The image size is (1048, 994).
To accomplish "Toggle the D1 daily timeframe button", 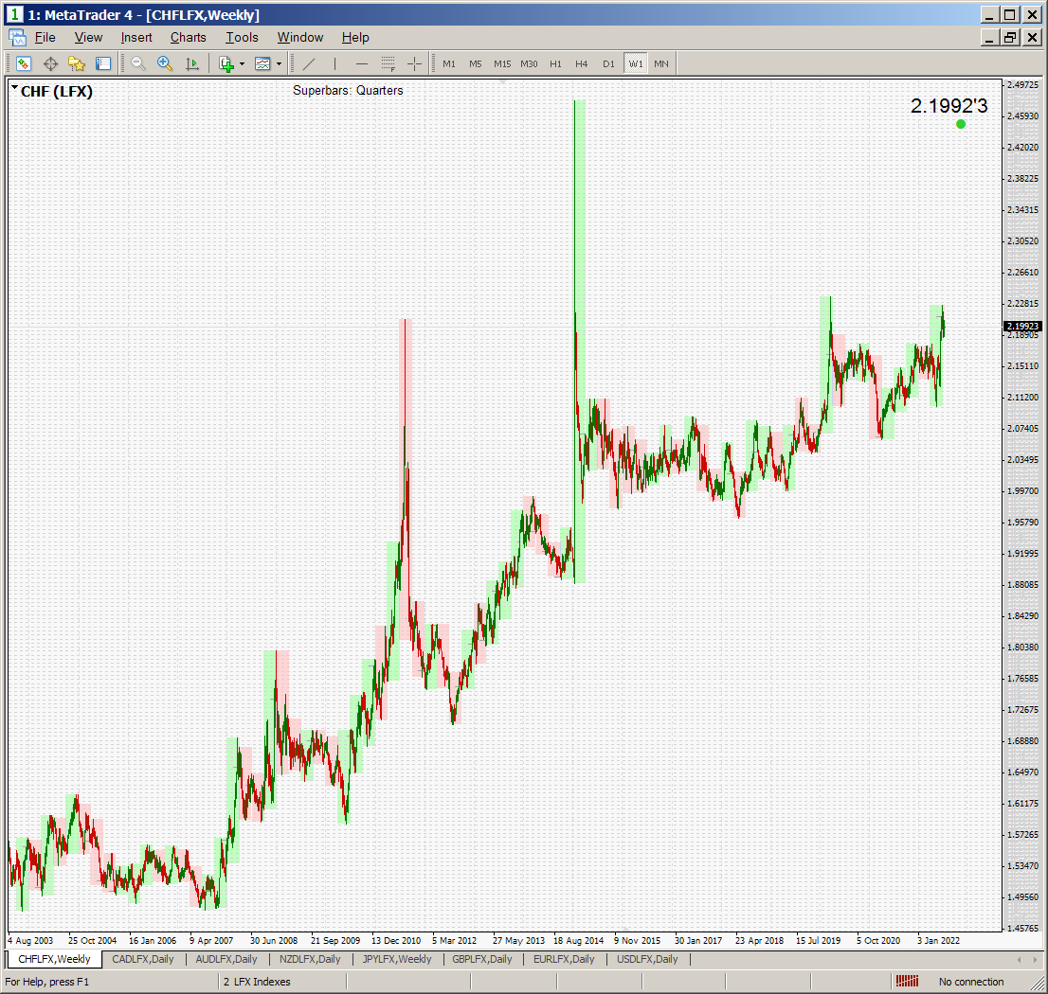I will (608, 63).
